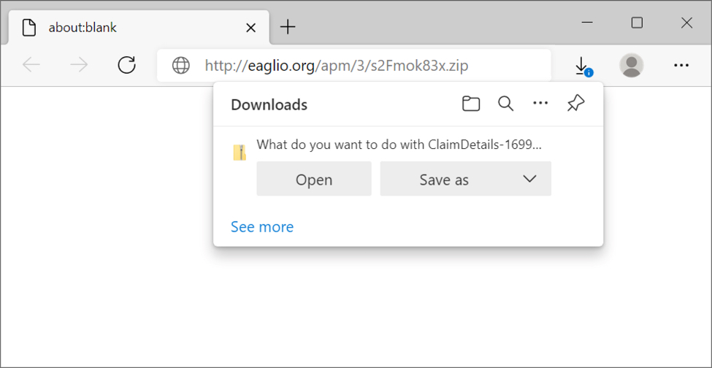This screenshot has height=368, width=712.
Task: Click the ZIP file icon
Action: [240, 153]
